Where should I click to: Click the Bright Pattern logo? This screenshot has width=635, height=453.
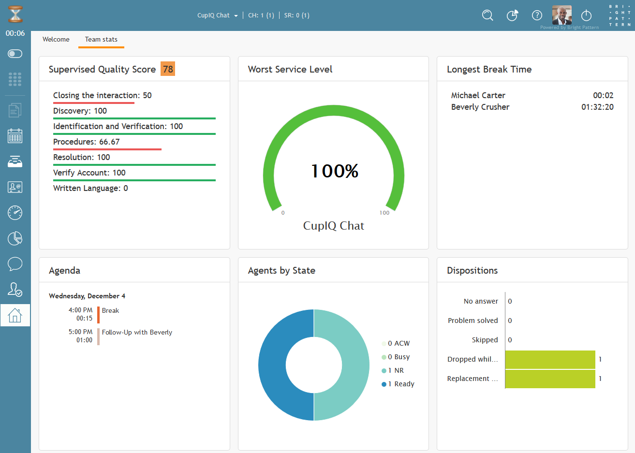point(620,15)
